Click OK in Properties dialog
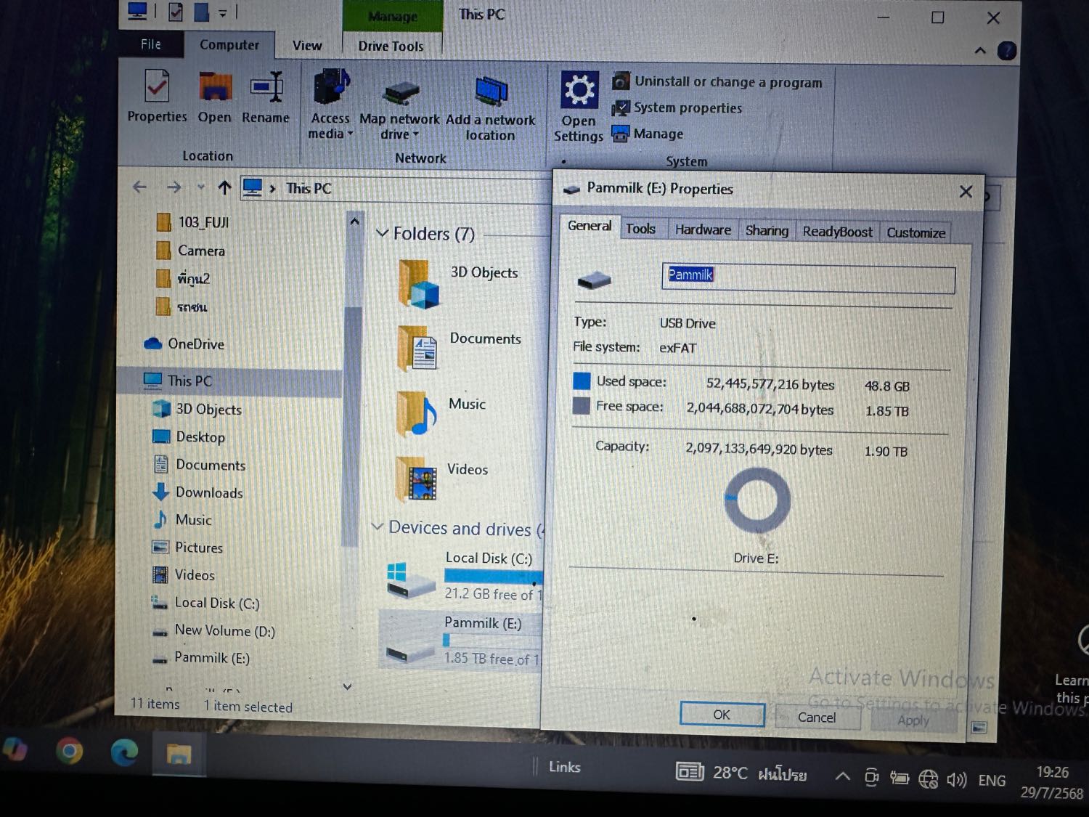This screenshot has width=1089, height=817. click(722, 715)
